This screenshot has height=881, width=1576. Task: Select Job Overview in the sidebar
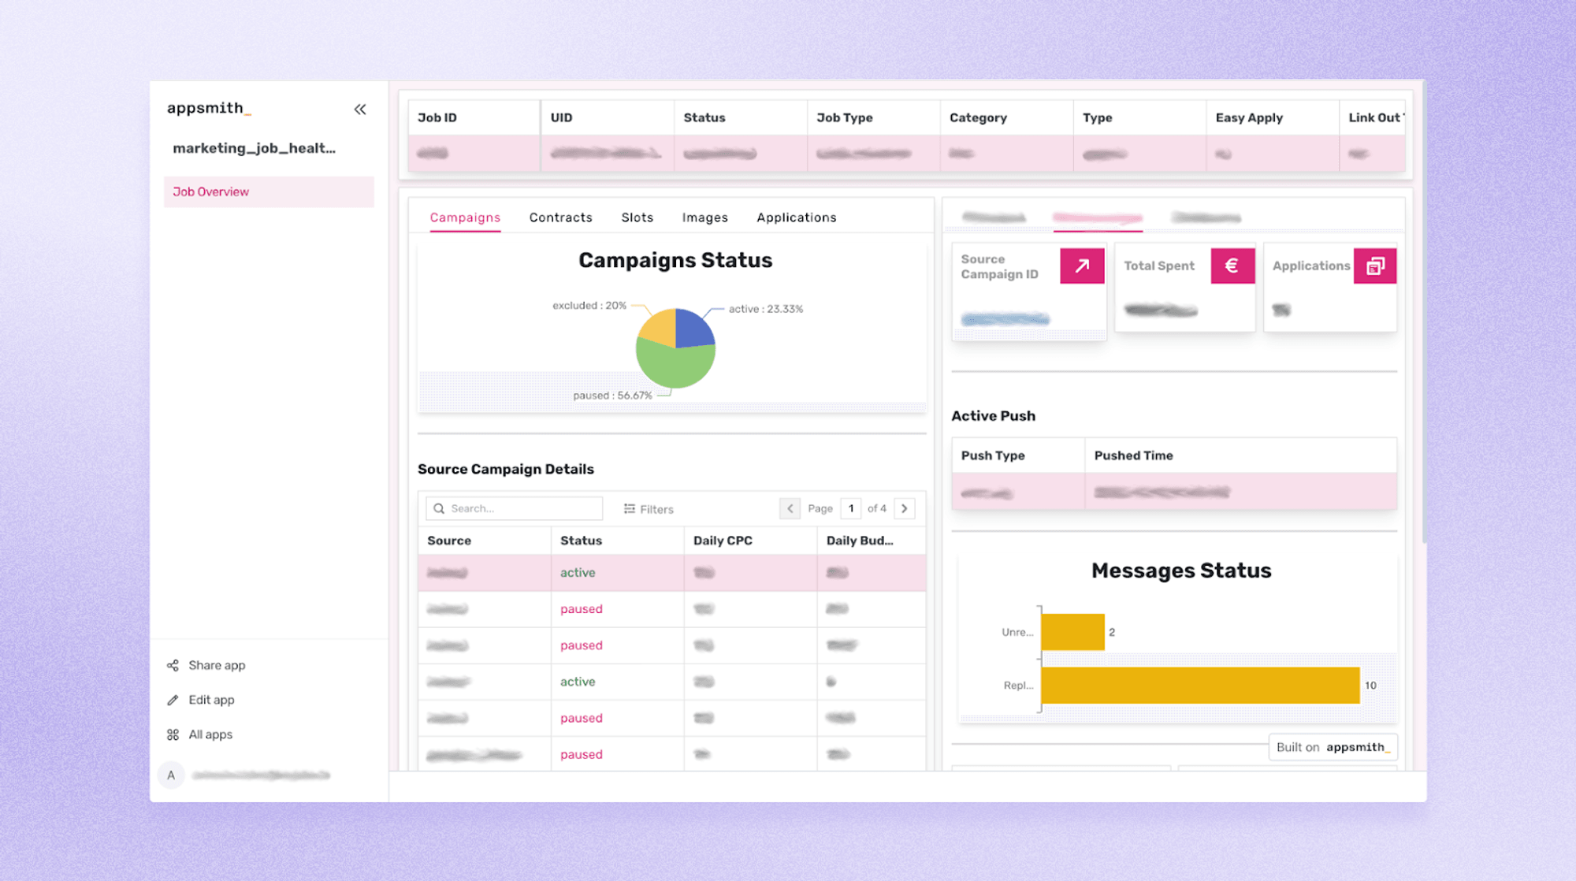pyautogui.click(x=211, y=191)
